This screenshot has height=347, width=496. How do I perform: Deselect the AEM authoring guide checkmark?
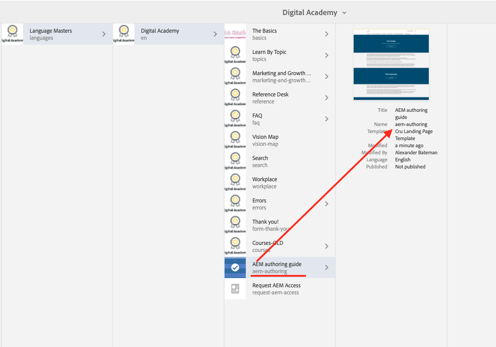click(235, 267)
